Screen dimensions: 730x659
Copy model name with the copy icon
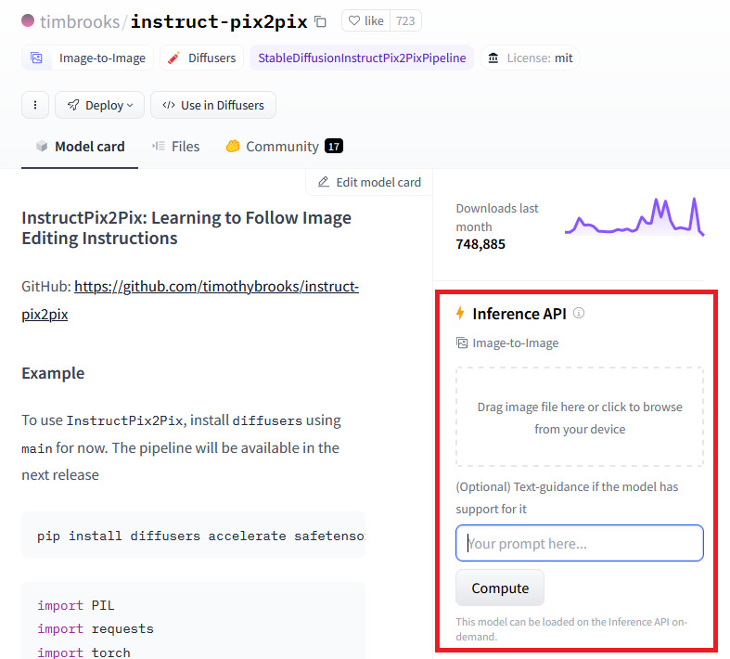point(320,21)
